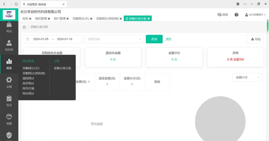The height and width of the screenshot is (141, 269).
Task: Open the 供应商 sidebar section
Action: click(9, 46)
